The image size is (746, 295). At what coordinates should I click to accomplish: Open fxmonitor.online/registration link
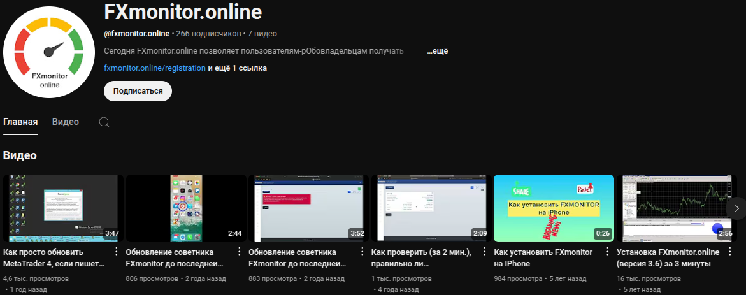point(155,68)
